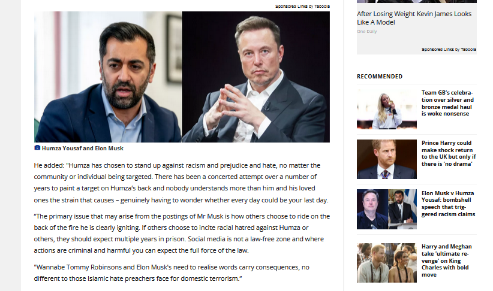Click the Humza Yousaf and Elon Musk caption text
The width and height of the screenshot is (493, 291).
82,148
